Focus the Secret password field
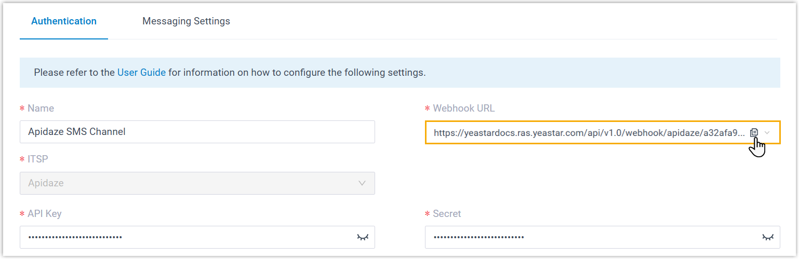 (592, 237)
